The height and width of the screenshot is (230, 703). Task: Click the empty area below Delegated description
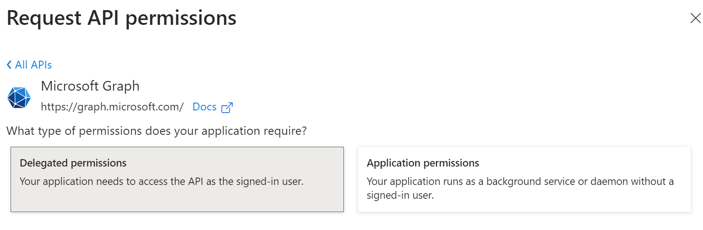click(x=177, y=200)
